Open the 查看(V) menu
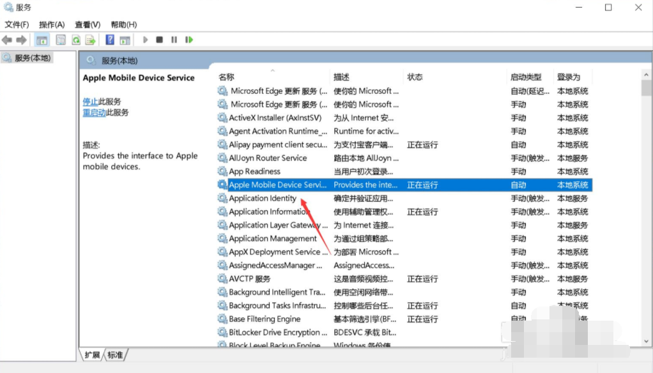The height and width of the screenshot is (373, 653). coord(88,24)
